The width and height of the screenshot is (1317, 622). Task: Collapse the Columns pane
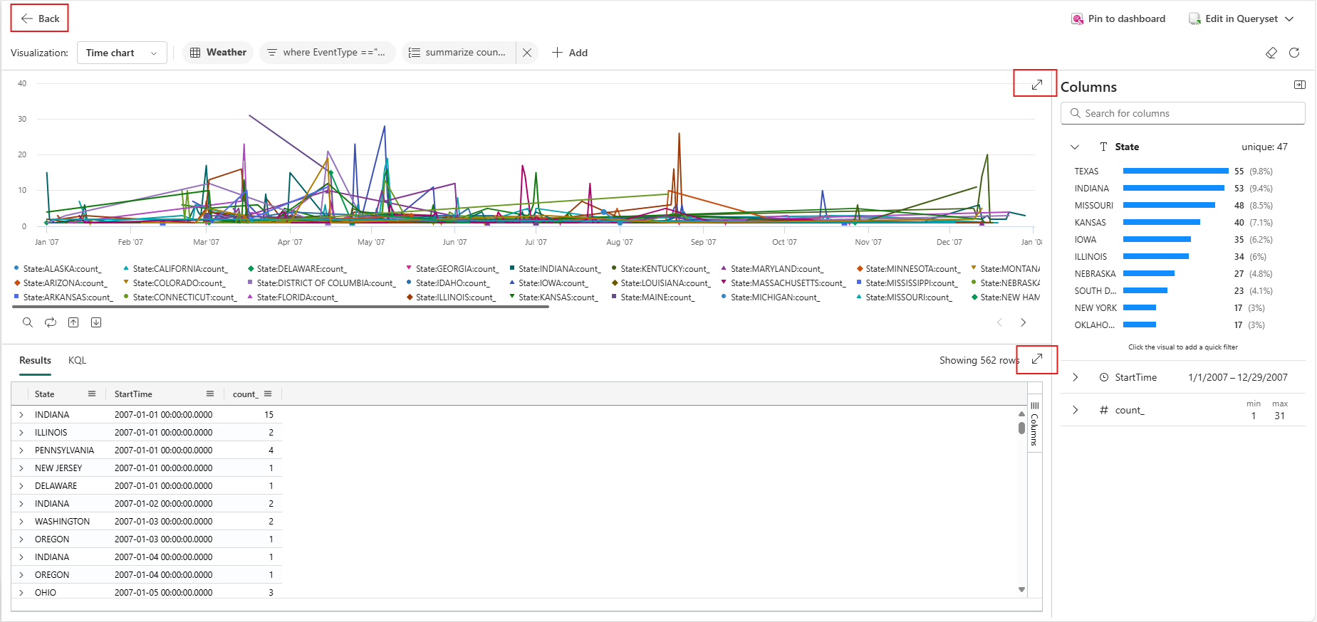[1300, 85]
